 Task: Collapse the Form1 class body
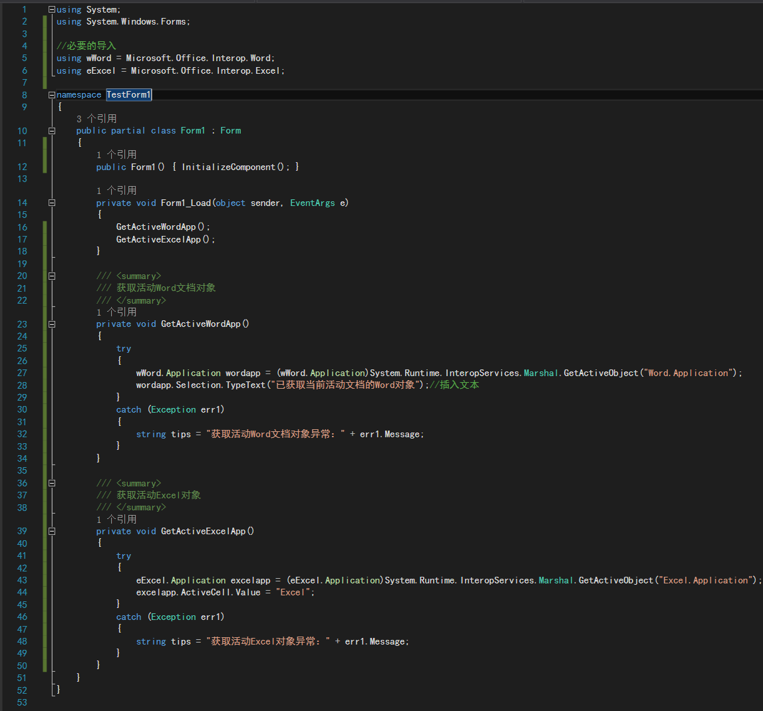pyautogui.click(x=51, y=130)
